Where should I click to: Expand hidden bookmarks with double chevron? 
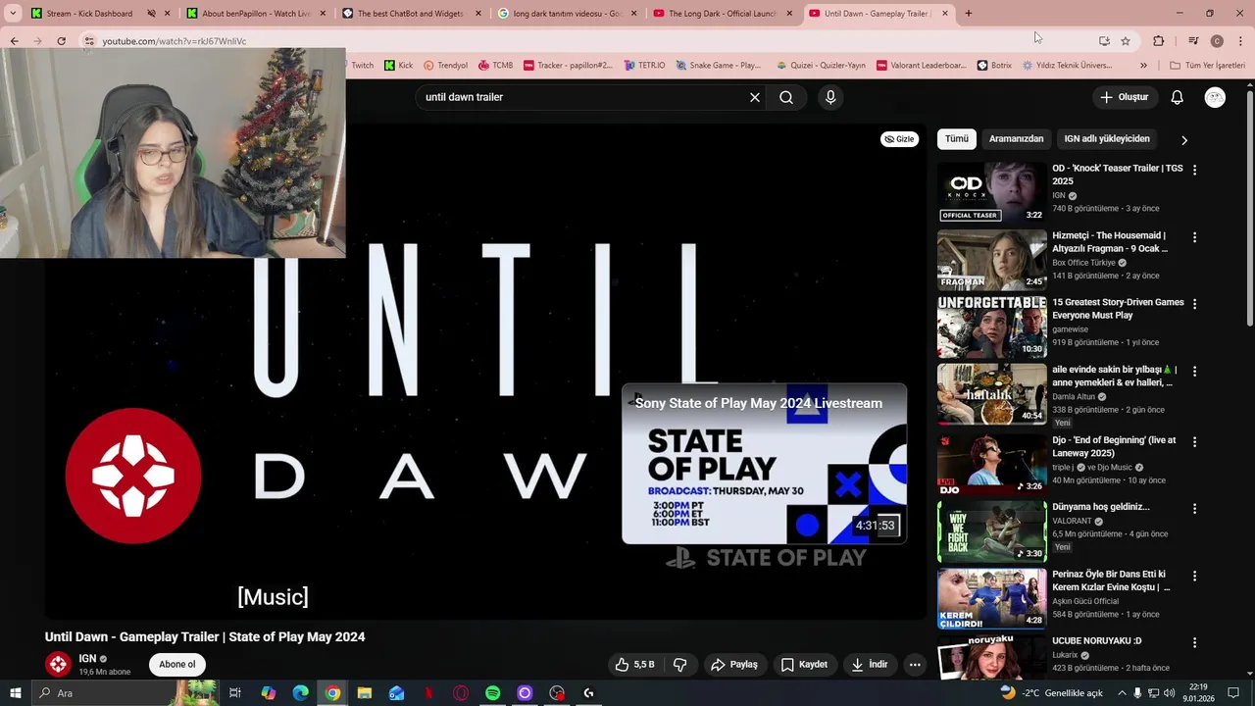[1143, 66]
